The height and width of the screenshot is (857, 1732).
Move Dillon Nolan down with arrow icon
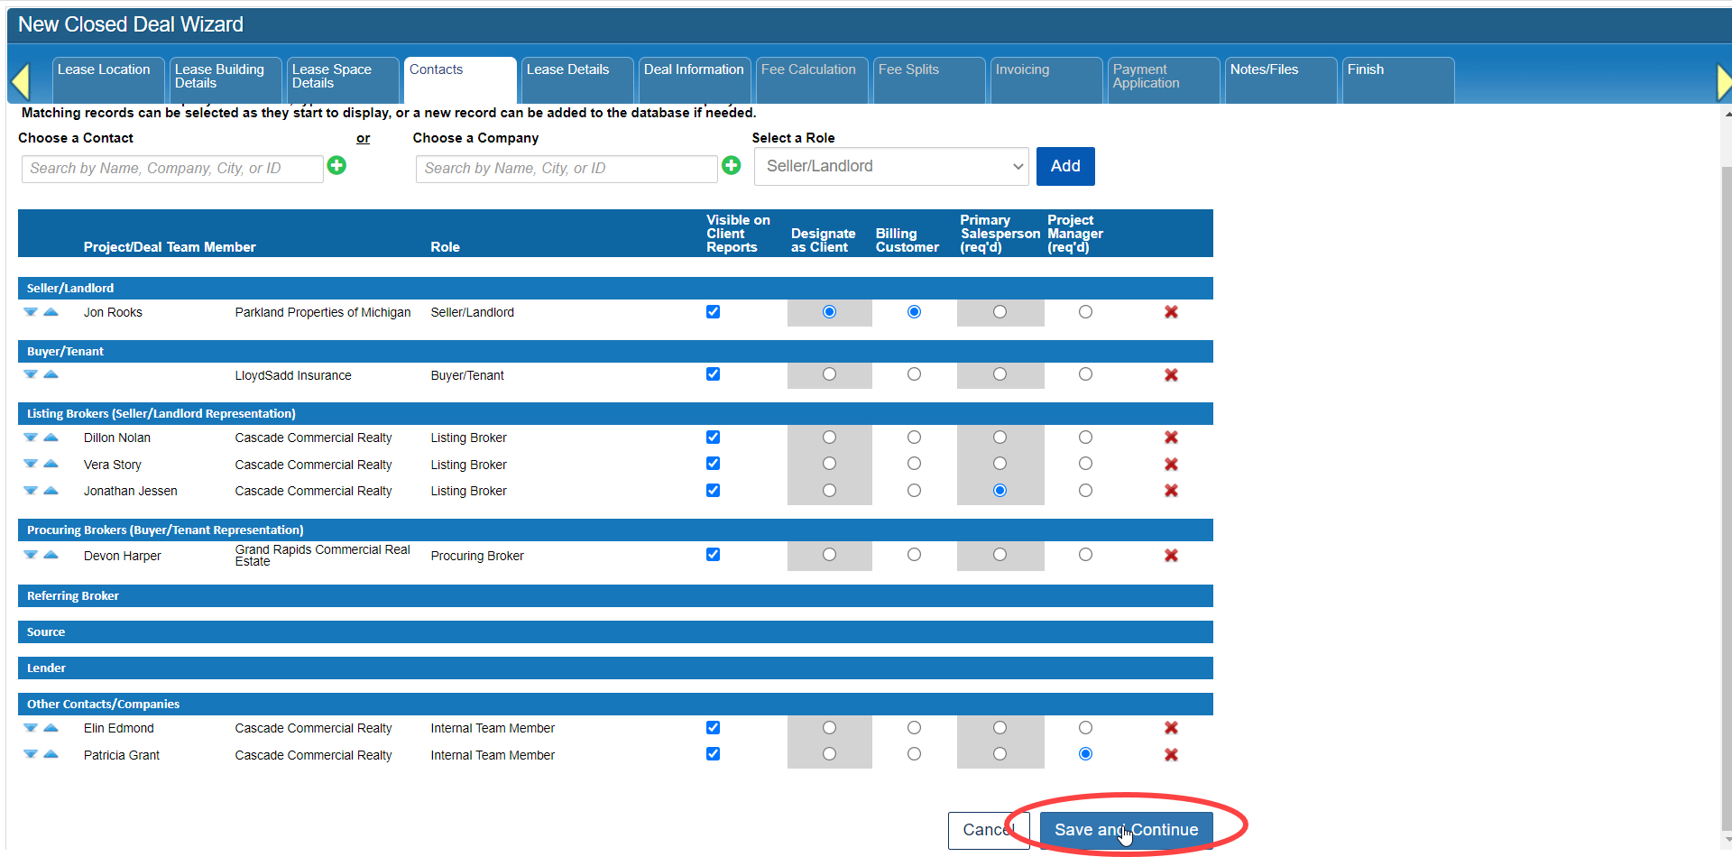tap(31, 438)
